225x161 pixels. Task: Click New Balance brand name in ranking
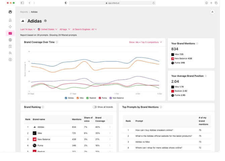(44, 139)
